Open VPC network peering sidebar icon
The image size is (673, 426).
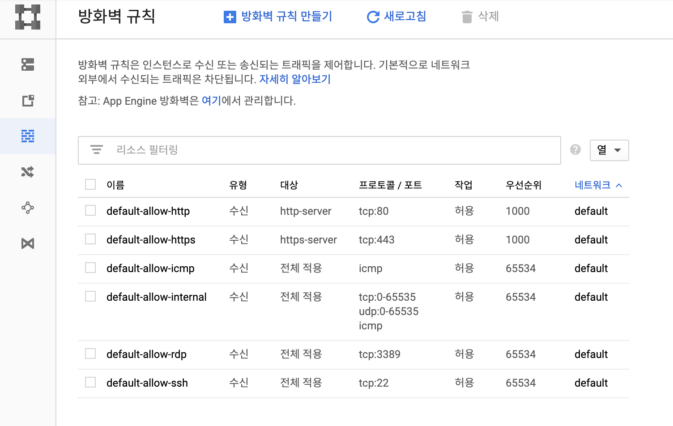(x=28, y=208)
